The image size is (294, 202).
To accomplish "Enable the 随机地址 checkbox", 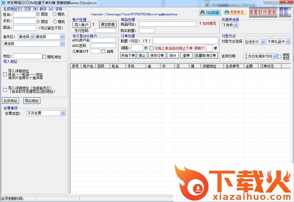I will (44, 57).
